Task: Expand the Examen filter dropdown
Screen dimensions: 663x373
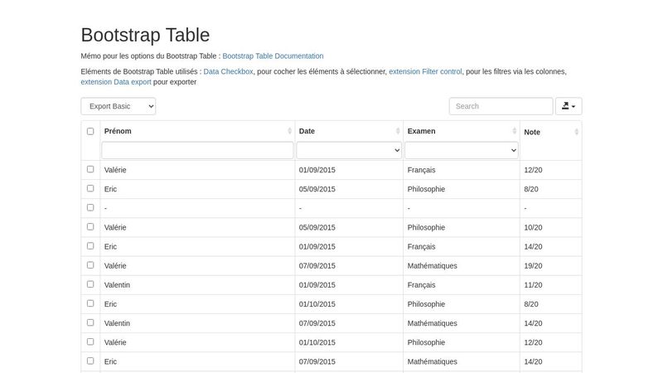Action: (x=462, y=150)
